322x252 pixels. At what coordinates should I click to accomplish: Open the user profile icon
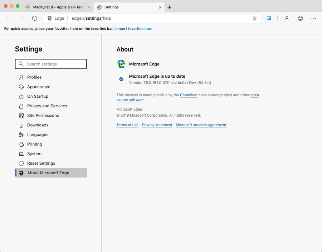pyautogui.click(x=287, y=18)
